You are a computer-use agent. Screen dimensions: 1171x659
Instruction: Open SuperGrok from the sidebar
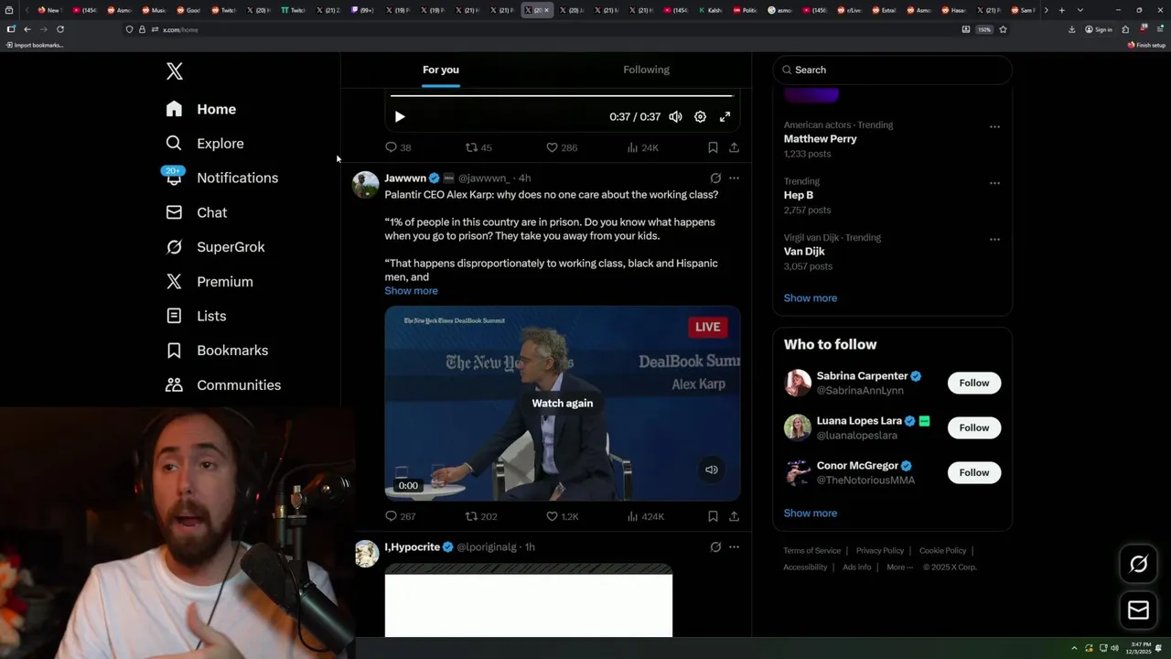[215, 247]
